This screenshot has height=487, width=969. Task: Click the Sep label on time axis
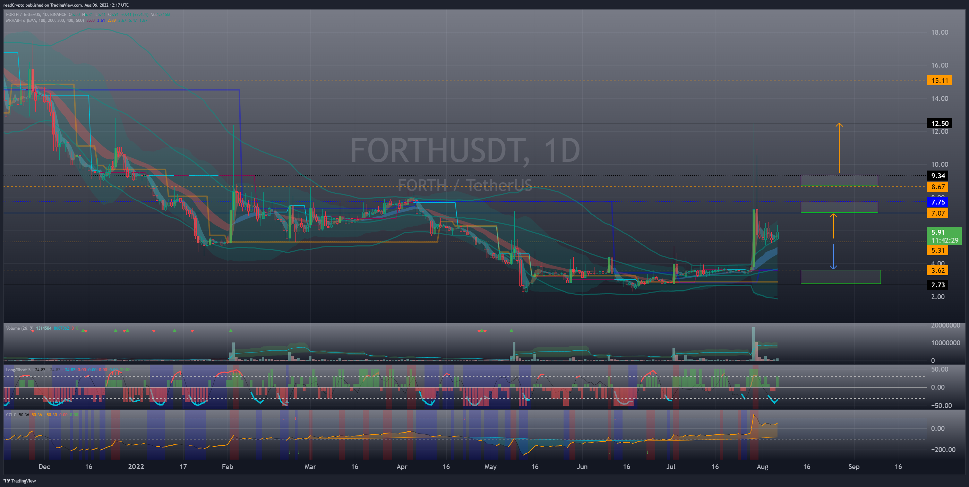tap(854, 467)
